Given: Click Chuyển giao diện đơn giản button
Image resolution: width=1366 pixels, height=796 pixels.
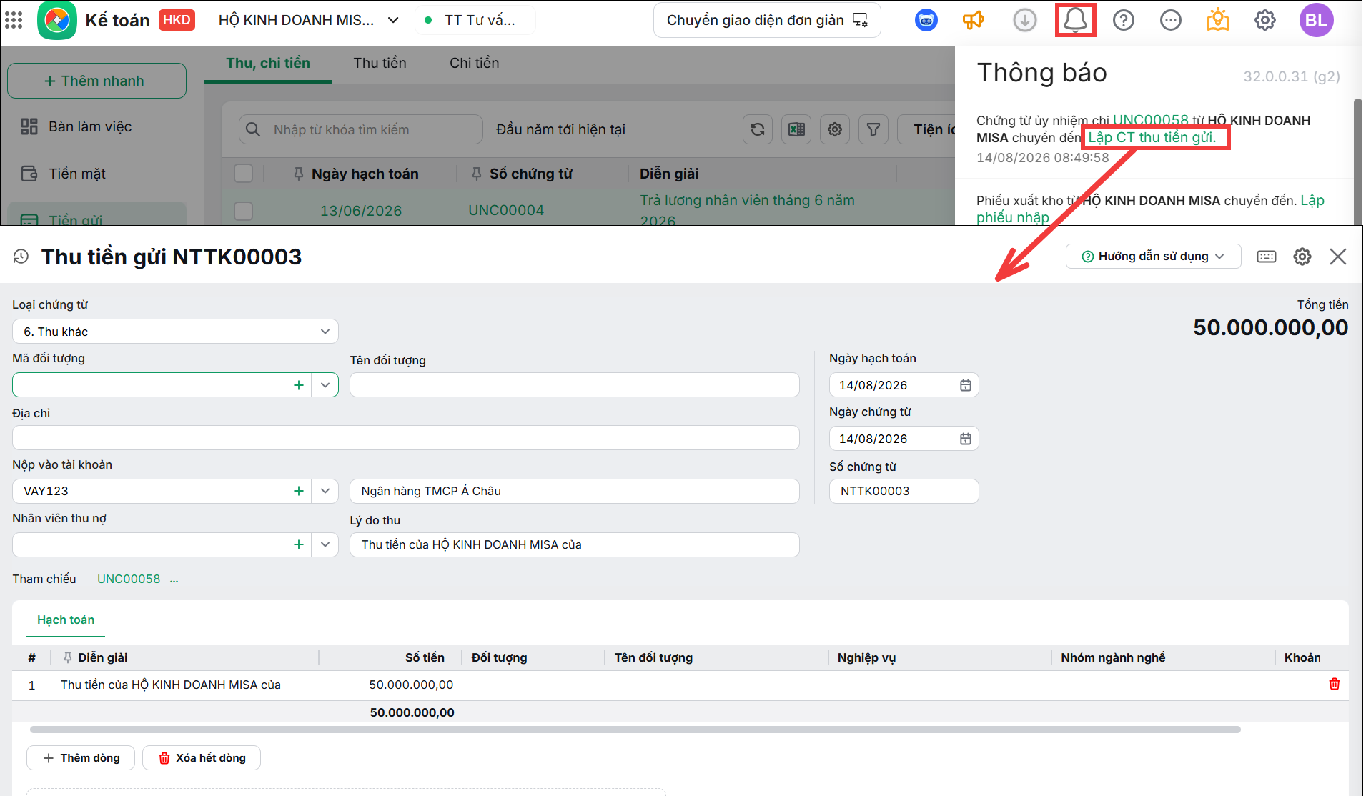Looking at the screenshot, I should [x=767, y=20].
